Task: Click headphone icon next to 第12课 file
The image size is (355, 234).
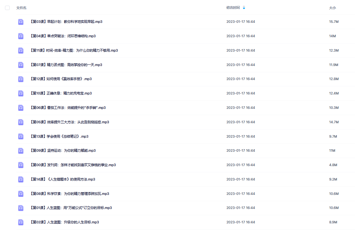Action: point(21,79)
